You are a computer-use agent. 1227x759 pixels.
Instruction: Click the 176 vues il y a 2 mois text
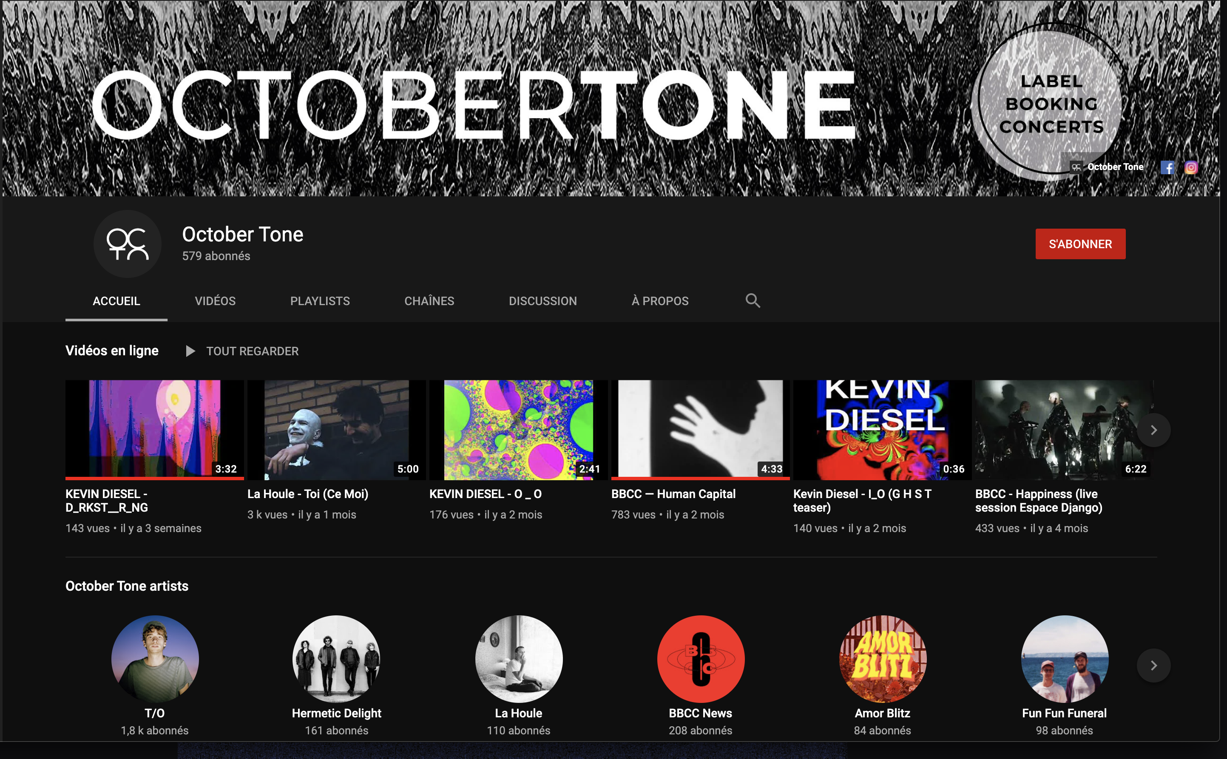coord(486,515)
